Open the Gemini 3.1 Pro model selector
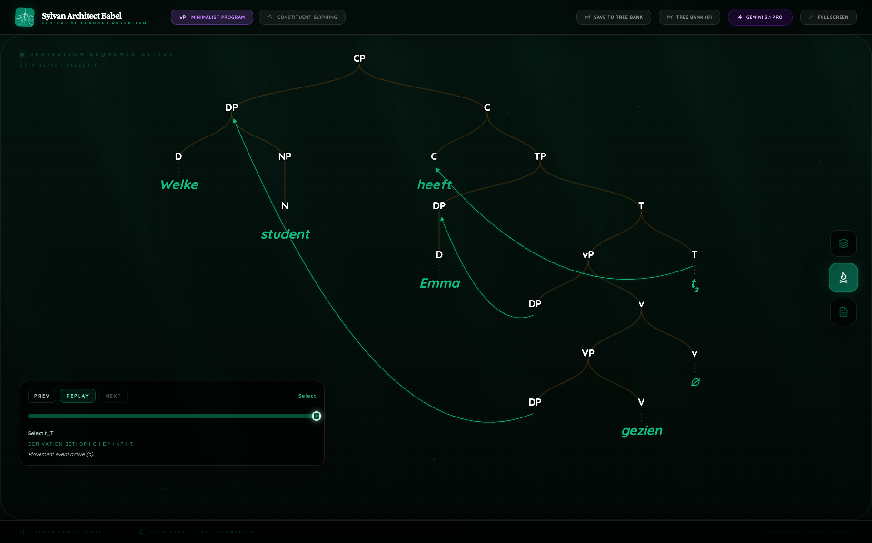 coord(760,17)
